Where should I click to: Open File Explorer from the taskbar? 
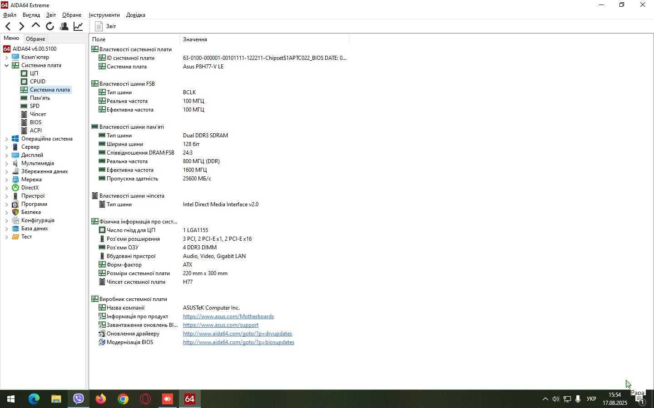(x=56, y=399)
